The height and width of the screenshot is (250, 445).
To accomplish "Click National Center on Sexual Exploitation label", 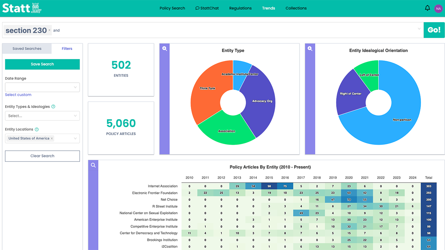I will (148, 213).
